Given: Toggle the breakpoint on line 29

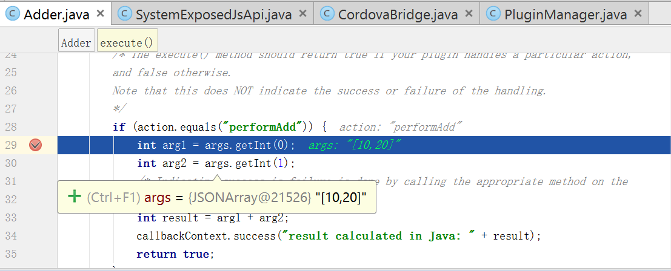Looking at the screenshot, I should (x=36, y=146).
